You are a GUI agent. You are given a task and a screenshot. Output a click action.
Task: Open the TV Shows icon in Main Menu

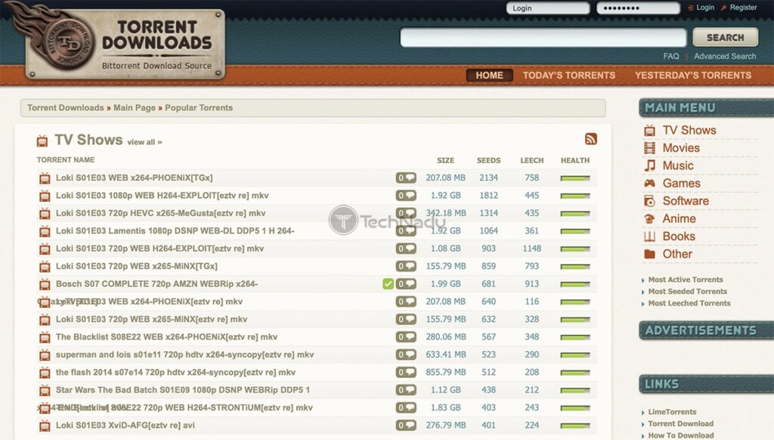[x=649, y=130]
